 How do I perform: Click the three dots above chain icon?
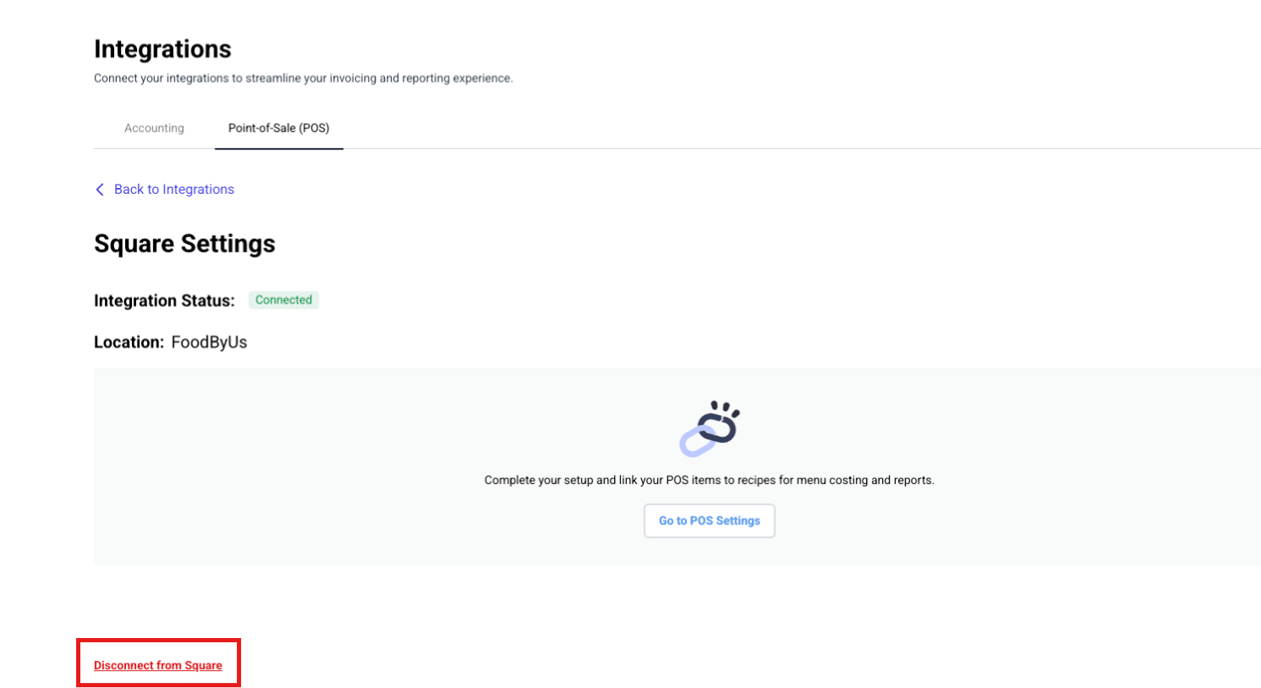point(725,408)
